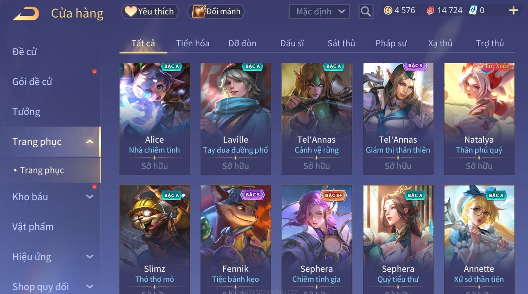
Task: Switch to the Sát thủ tab
Action: pos(341,43)
